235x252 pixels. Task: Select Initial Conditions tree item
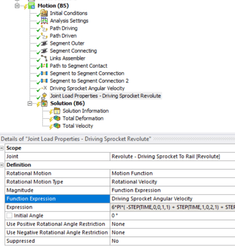(68, 13)
